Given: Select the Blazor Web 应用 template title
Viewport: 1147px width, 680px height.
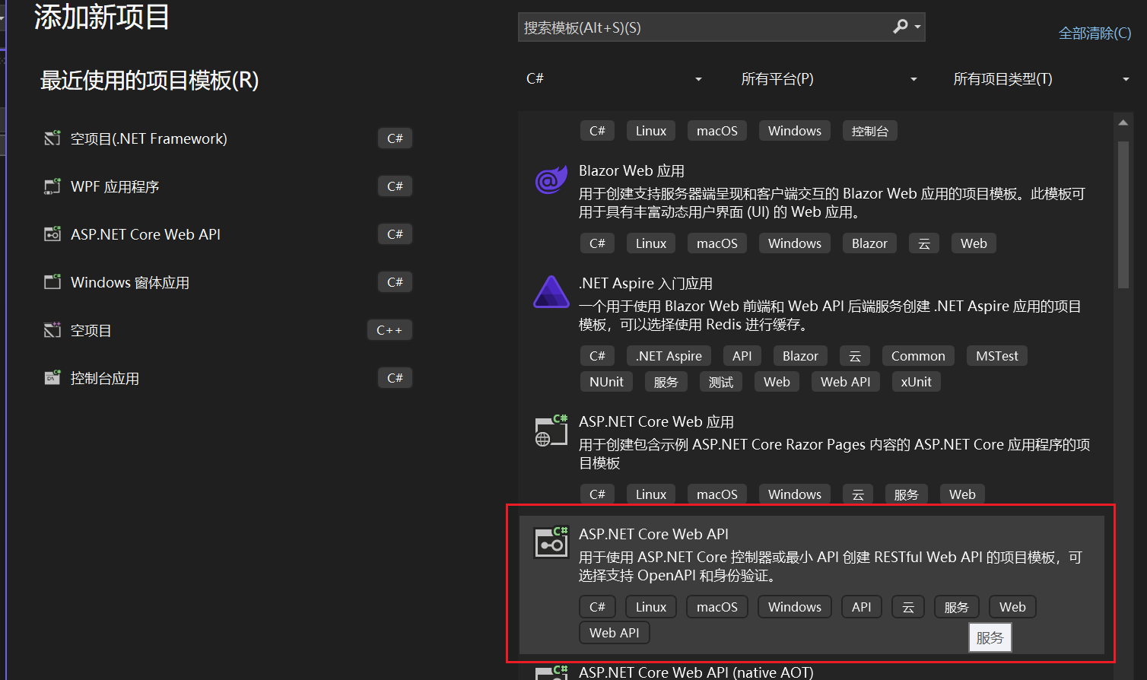Looking at the screenshot, I should click(631, 171).
